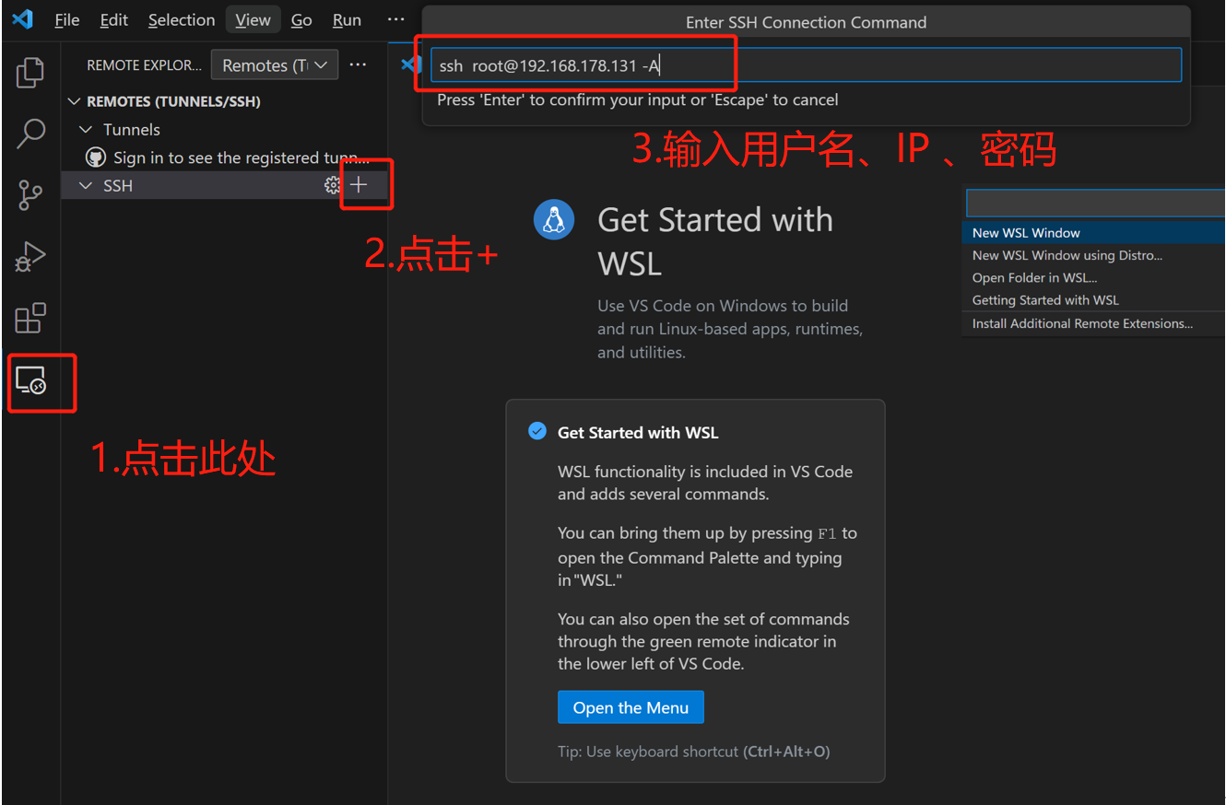The height and width of the screenshot is (805, 1226).
Task: Open the Edit menu
Action: [114, 19]
